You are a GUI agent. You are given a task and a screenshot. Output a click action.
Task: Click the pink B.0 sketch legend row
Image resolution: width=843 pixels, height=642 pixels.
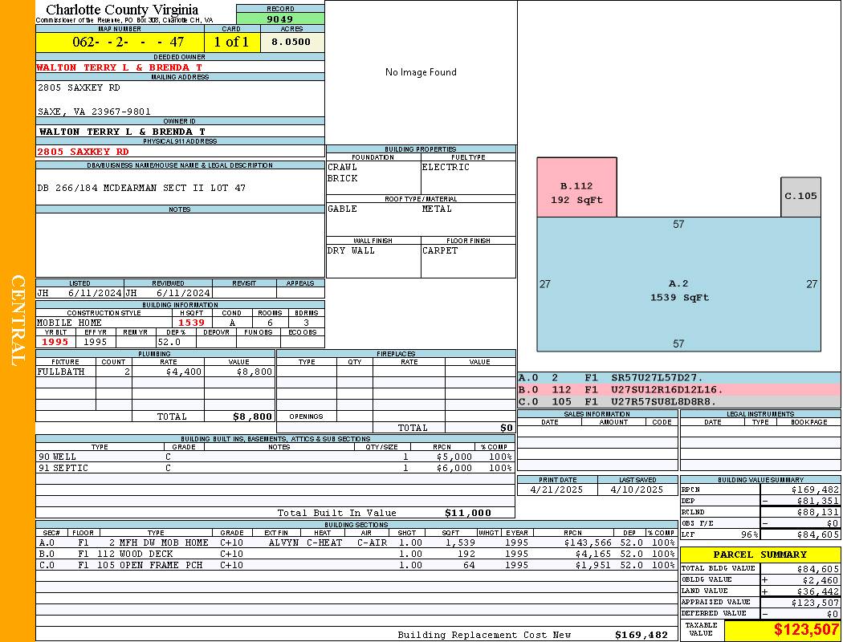click(678, 390)
